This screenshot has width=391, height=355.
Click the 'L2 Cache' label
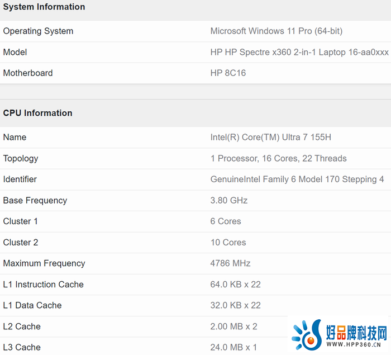point(22,326)
